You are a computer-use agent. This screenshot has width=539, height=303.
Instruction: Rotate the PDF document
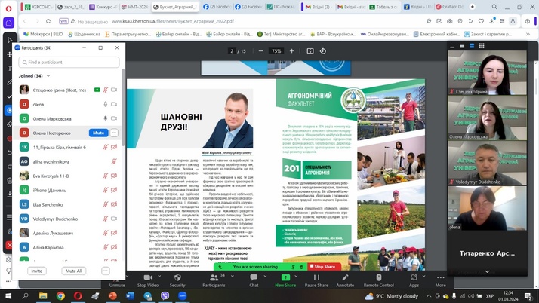click(x=323, y=51)
